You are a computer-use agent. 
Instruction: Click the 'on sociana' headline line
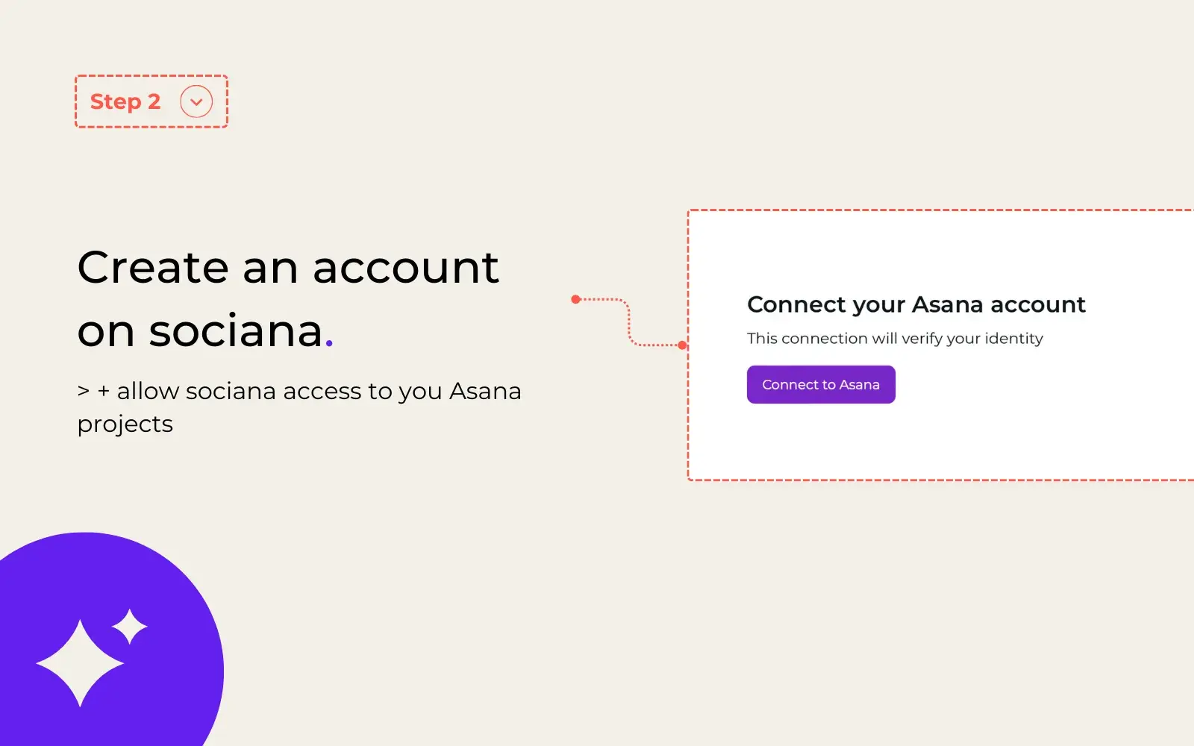[x=200, y=330]
